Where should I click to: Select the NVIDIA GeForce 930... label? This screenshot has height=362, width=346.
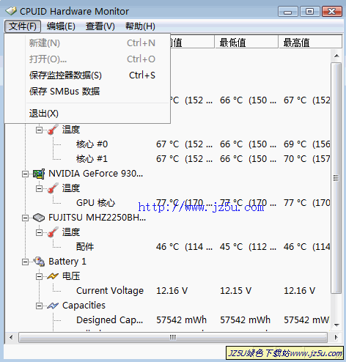click(x=95, y=174)
